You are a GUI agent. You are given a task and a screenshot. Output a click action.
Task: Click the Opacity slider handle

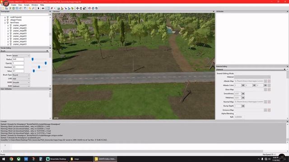pos(46,63)
